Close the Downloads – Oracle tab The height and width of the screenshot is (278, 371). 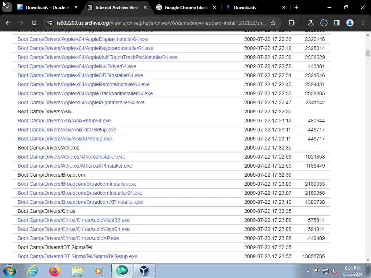click(x=76, y=7)
